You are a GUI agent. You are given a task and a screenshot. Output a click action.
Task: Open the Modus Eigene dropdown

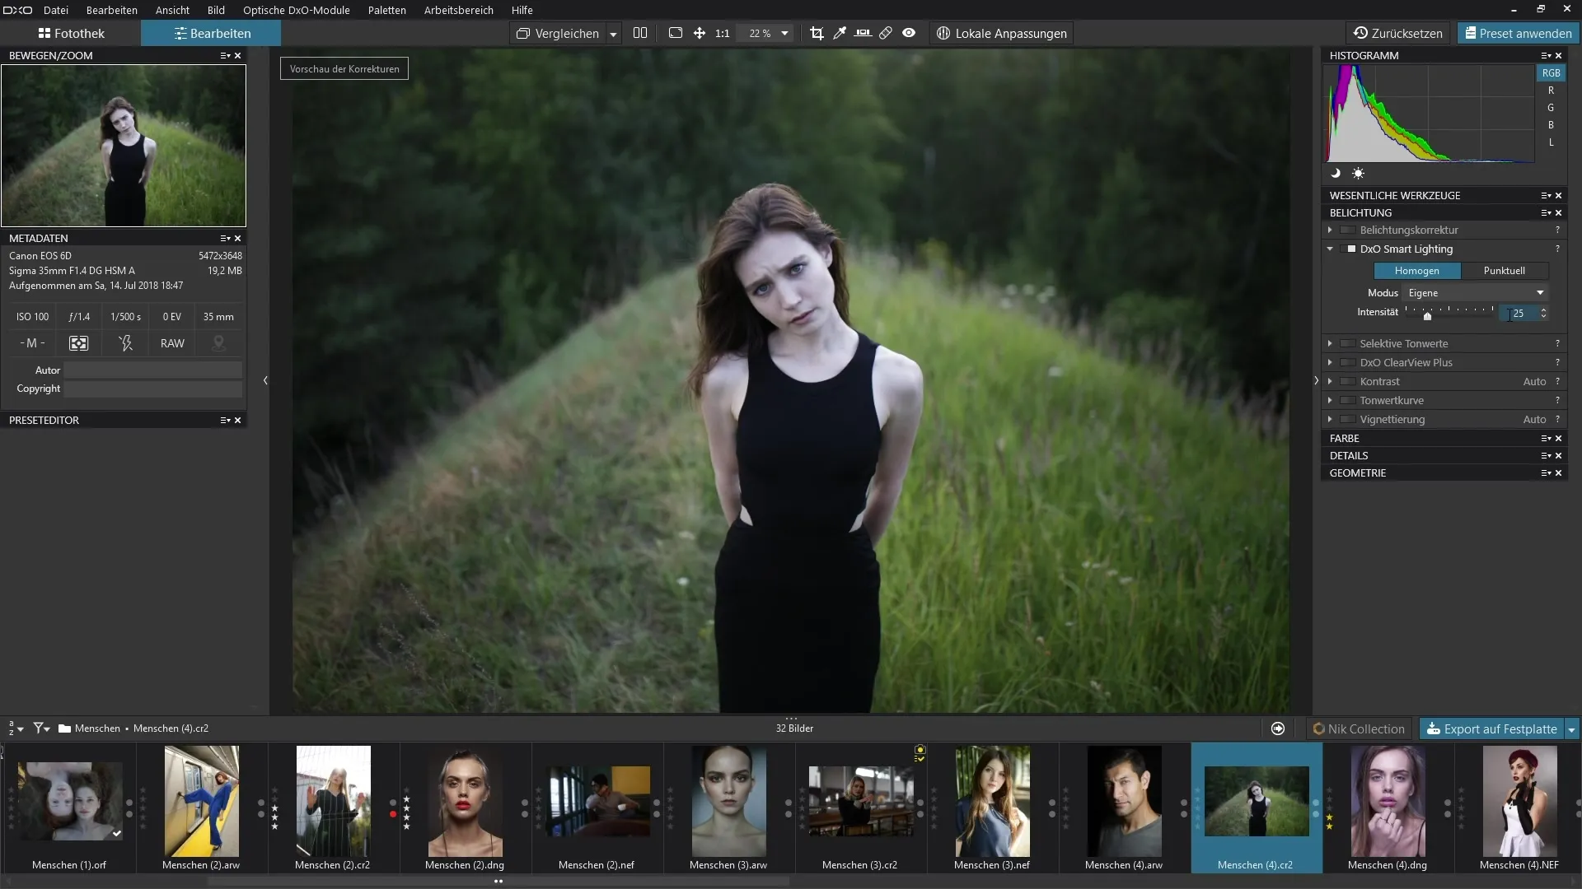click(1477, 293)
